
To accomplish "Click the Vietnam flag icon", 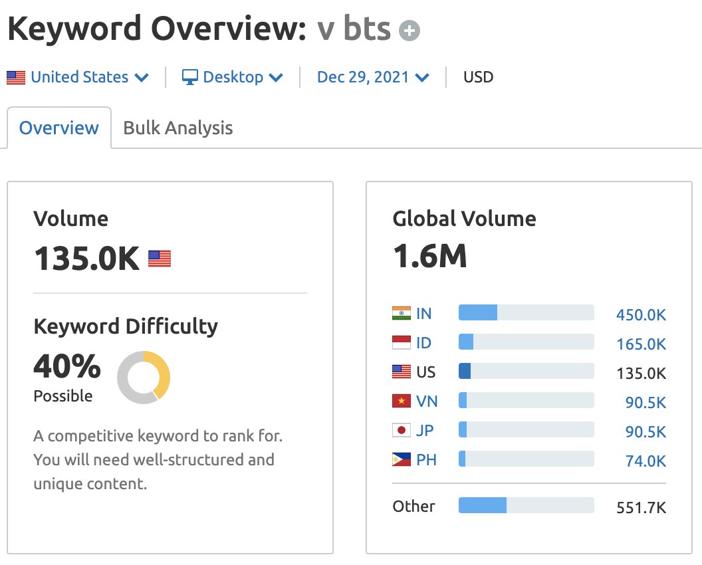I will (x=401, y=401).
